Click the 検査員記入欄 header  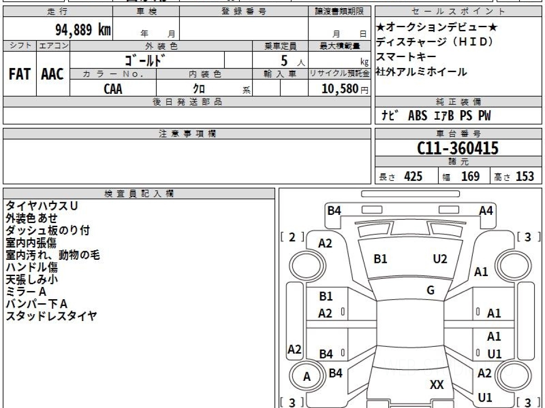tap(139, 193)
